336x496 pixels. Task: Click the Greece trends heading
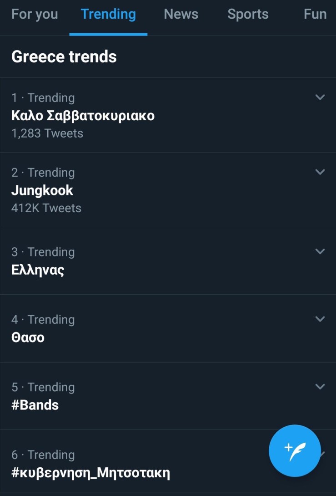[64, 56]
